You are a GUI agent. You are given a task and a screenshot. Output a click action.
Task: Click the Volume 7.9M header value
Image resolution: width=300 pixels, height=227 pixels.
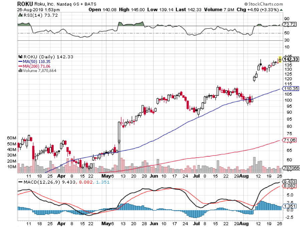pos(219,10)
